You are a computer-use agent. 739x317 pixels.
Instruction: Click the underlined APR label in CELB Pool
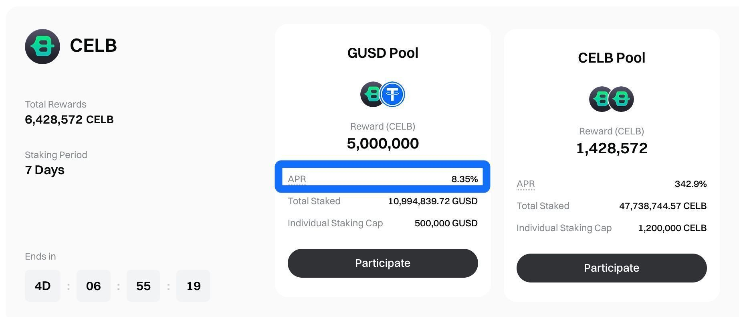[525, 184]
